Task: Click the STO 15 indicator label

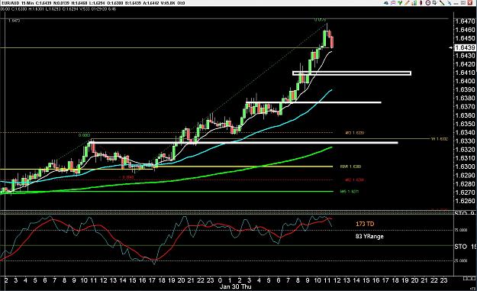Action: 466,247
